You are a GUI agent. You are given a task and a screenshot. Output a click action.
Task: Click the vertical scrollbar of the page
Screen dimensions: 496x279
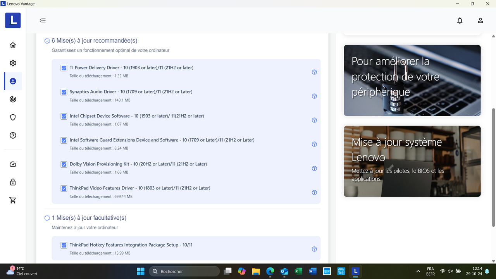(493, 167)
